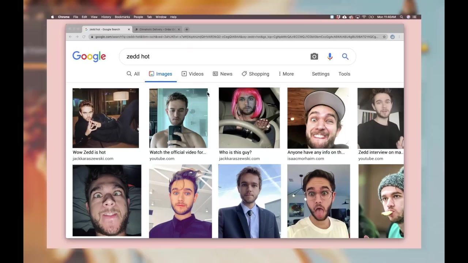Reload the Google search page
The height and width of the screenshot is (263, 468).
pos(84,37)
